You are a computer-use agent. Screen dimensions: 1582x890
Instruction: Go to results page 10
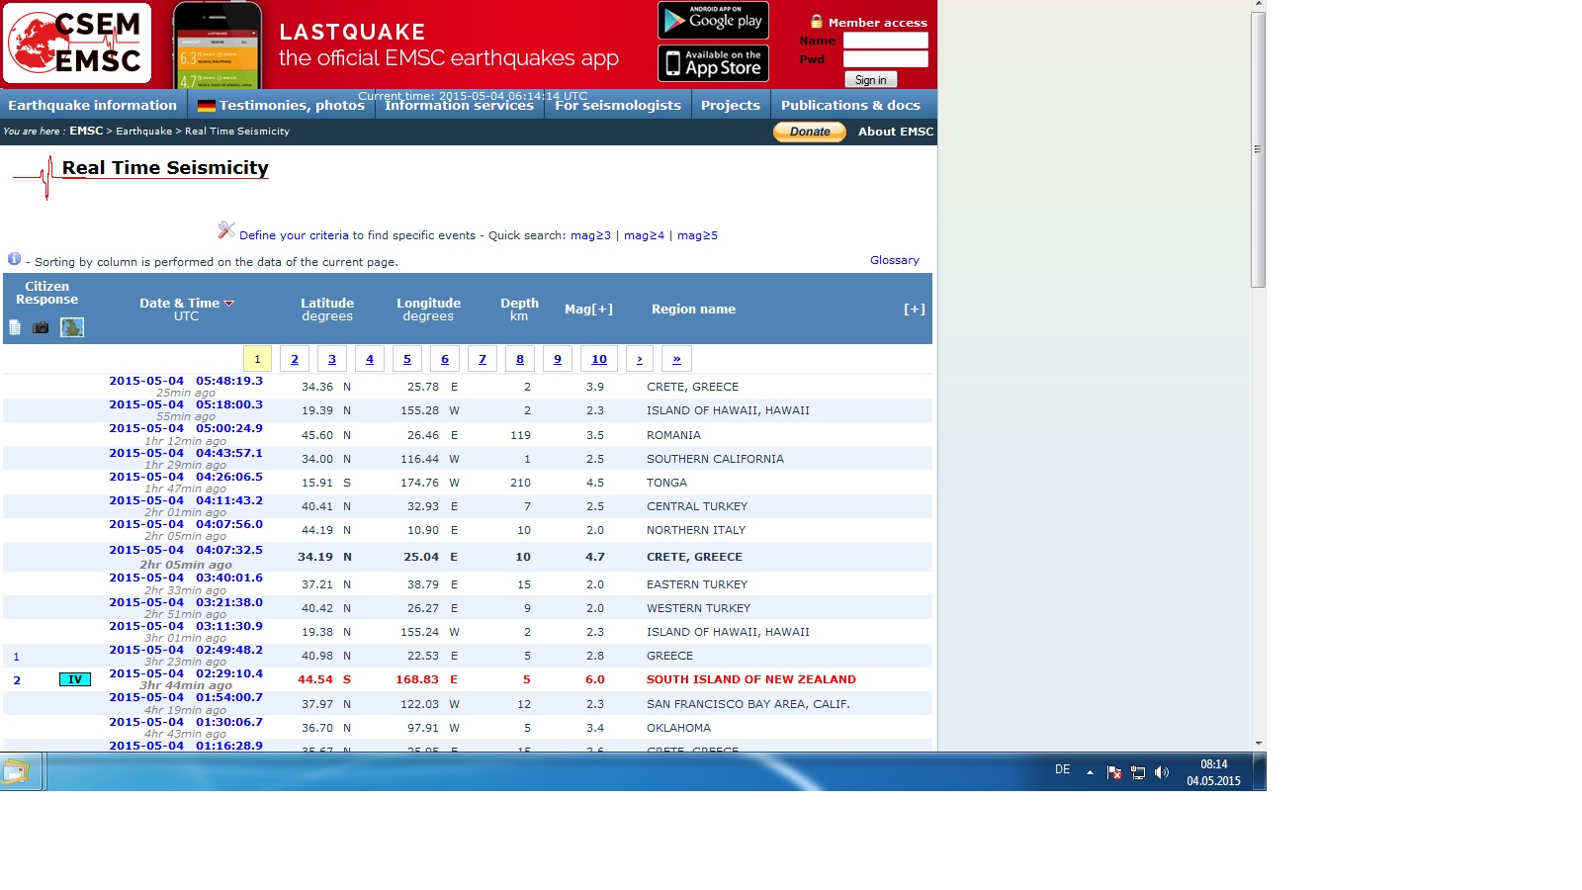[x=599, y=359]
